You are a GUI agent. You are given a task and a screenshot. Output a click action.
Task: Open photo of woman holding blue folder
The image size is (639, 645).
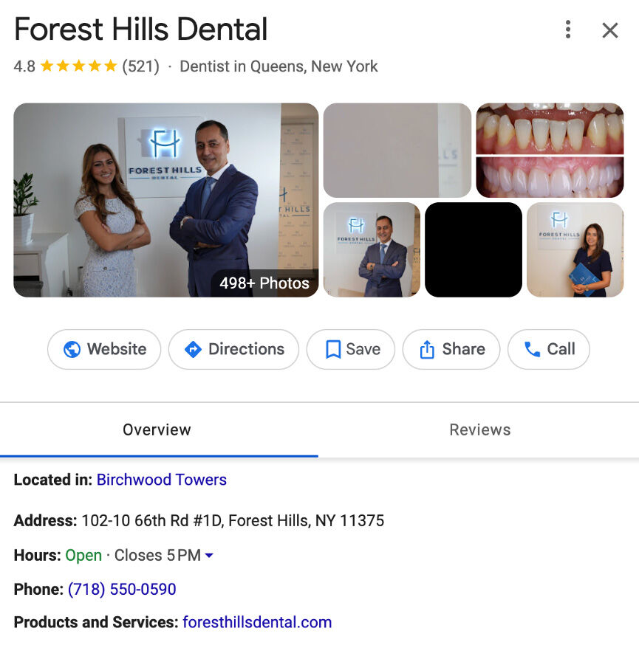[575, 249]
